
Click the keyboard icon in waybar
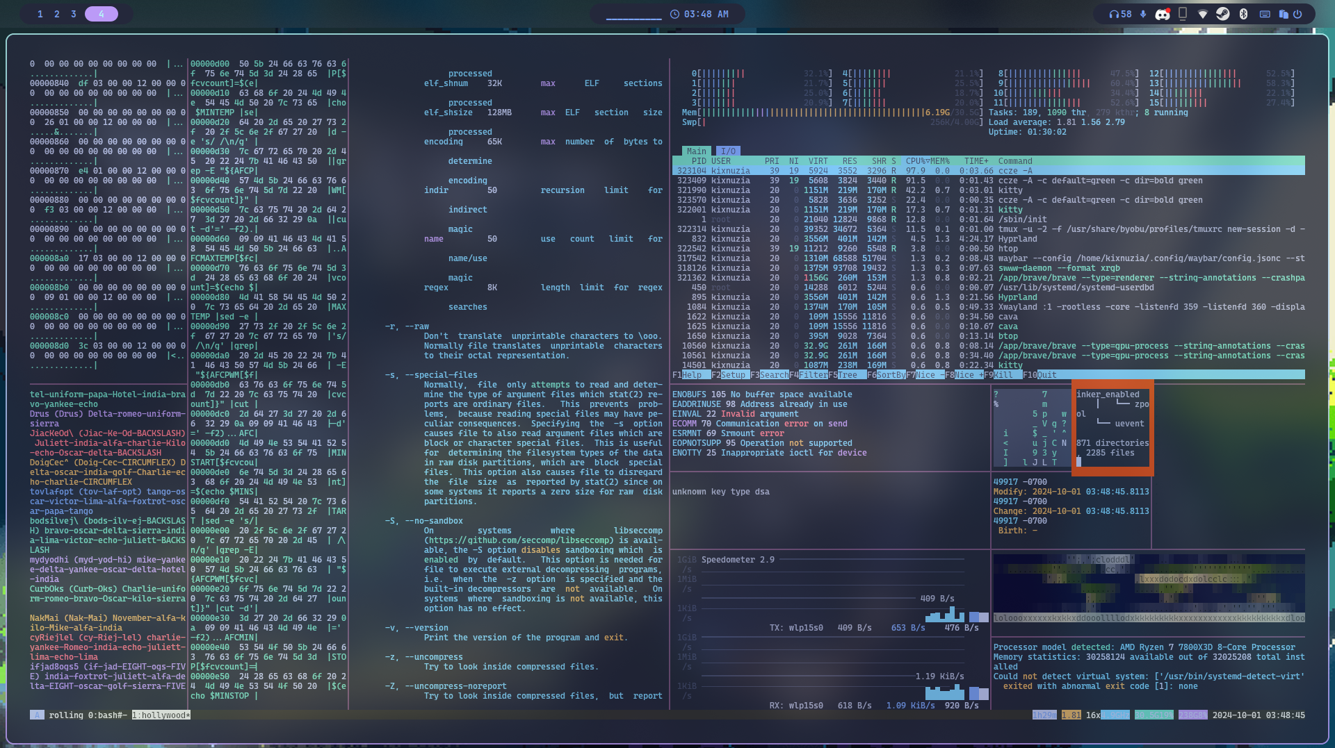(1265, 14)
